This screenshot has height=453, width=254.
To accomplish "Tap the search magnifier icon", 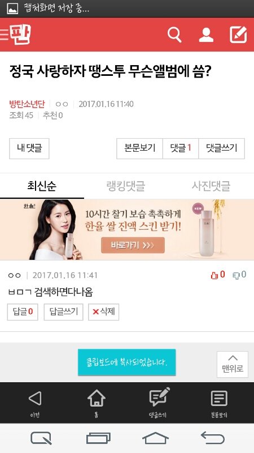I will (x=174, y=35).
